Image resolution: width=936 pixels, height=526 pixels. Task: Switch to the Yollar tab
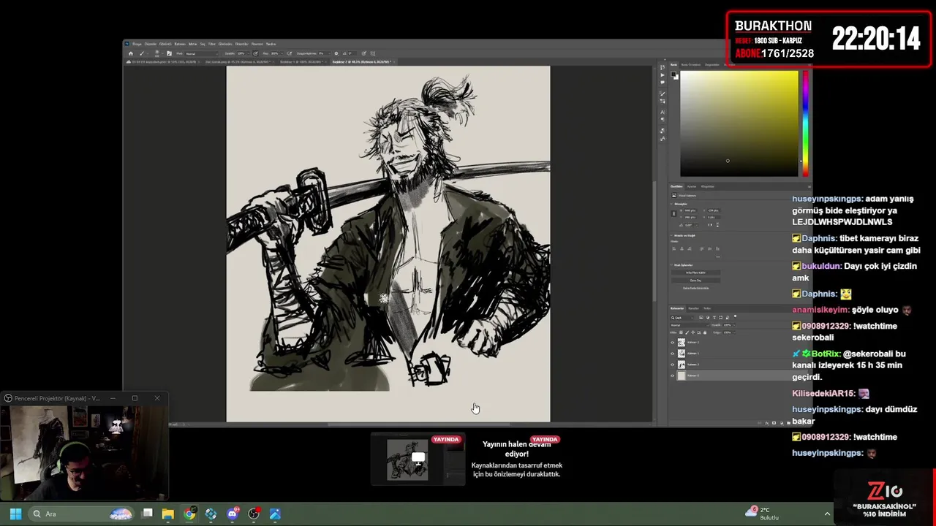[707, 308]
